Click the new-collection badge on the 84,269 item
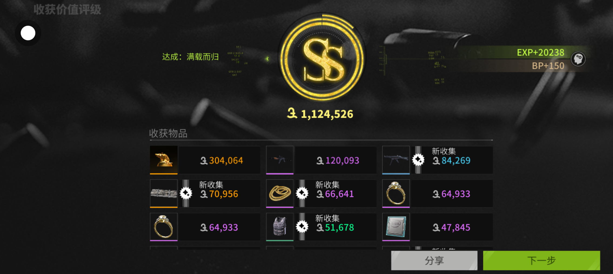 click(x=418, y=160)
